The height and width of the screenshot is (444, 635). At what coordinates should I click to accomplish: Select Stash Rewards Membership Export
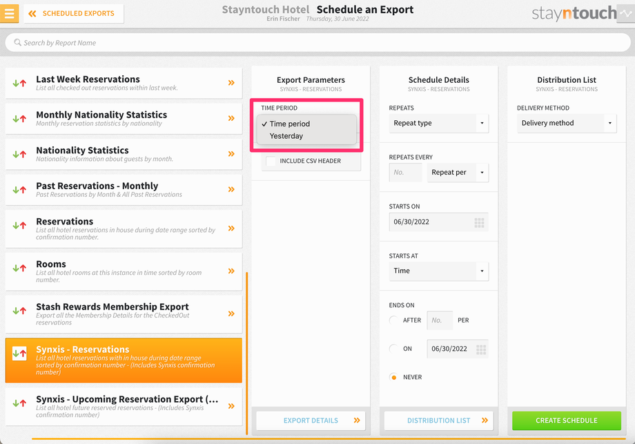tap(124, 314)
